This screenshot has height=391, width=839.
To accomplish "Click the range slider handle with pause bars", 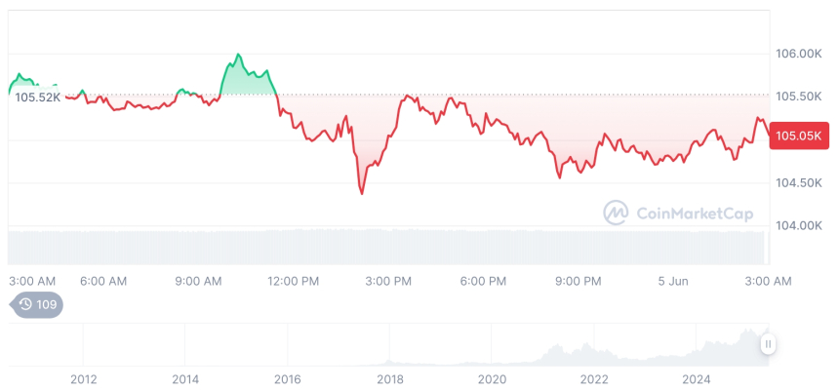I will coord(769,343).
